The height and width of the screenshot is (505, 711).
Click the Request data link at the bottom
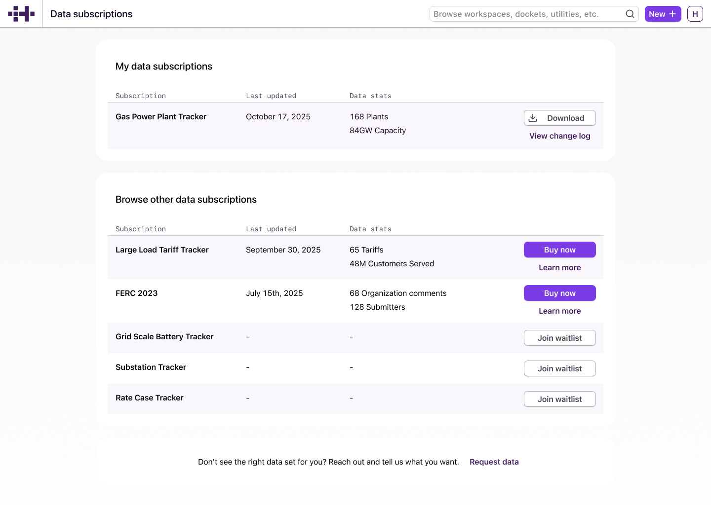[494, 462]
